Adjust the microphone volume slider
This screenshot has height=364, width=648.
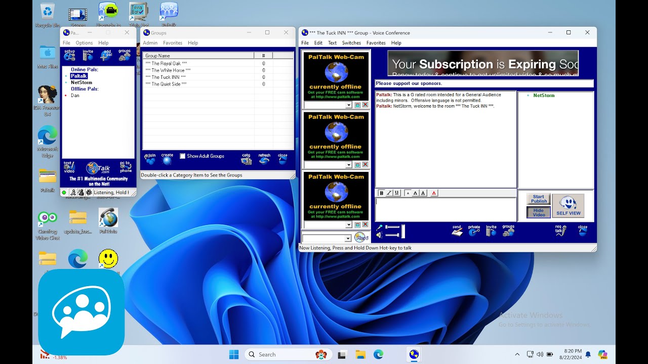pos(393,227)
